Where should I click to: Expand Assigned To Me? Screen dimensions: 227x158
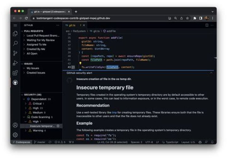pyautogui.click(x=24, y=45)
